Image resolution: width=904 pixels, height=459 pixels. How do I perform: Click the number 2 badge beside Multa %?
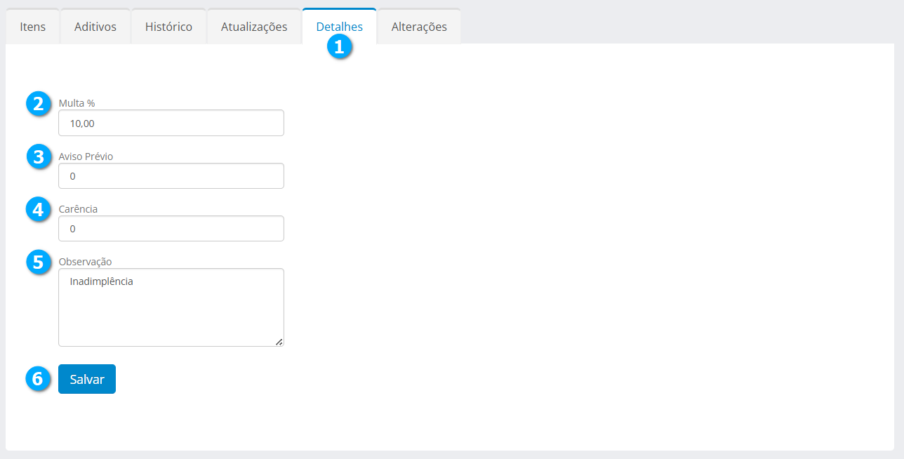click(38, 103)
